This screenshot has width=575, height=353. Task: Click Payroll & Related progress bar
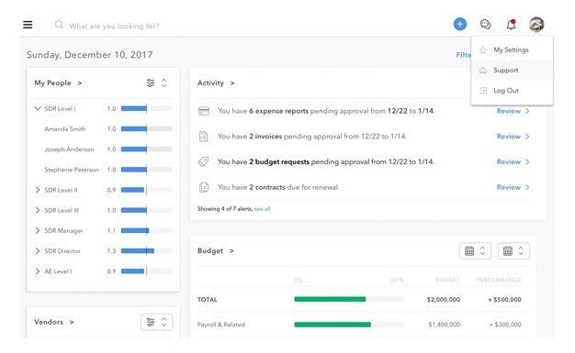tap(349, 325)
